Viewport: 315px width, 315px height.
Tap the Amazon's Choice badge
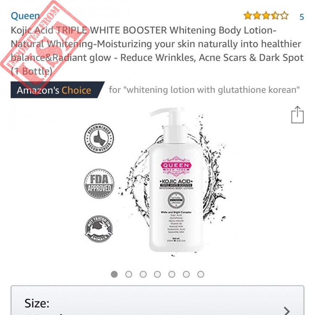(58, 90)
